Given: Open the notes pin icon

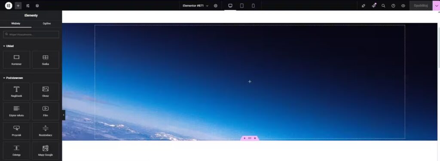Looking at the screenshot, I should 364,6.
